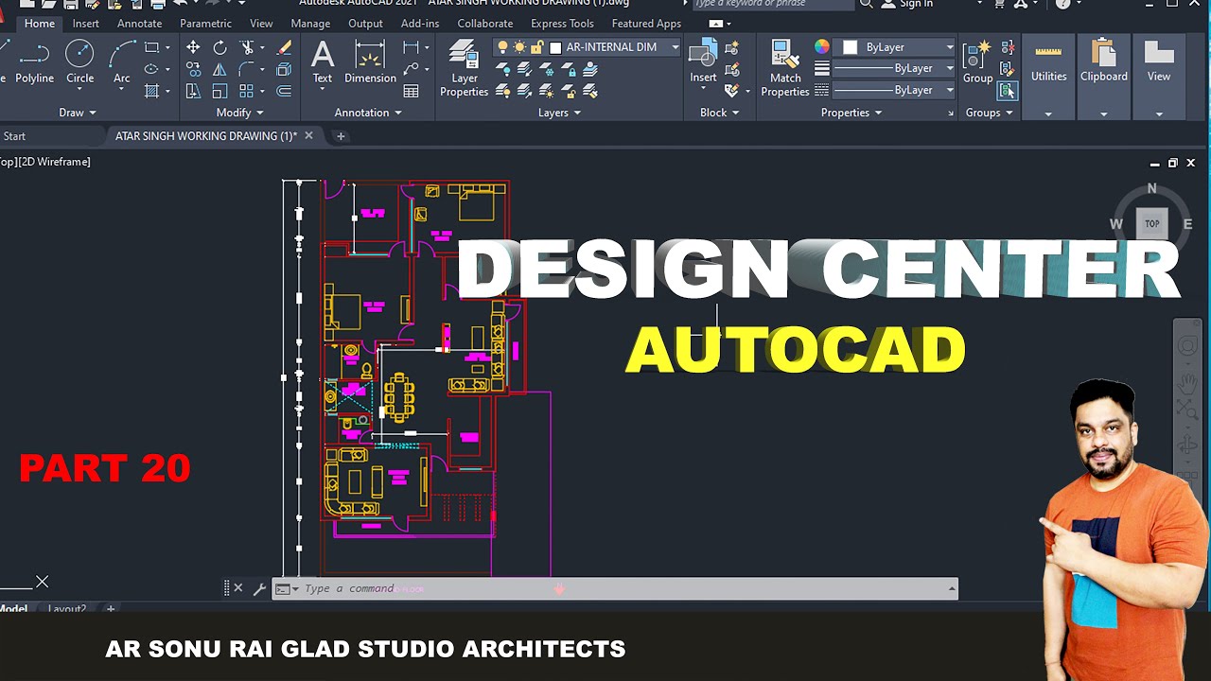The image size is (1211, 681).
Task: Click the search keyword input box
Action: (773, 5)
